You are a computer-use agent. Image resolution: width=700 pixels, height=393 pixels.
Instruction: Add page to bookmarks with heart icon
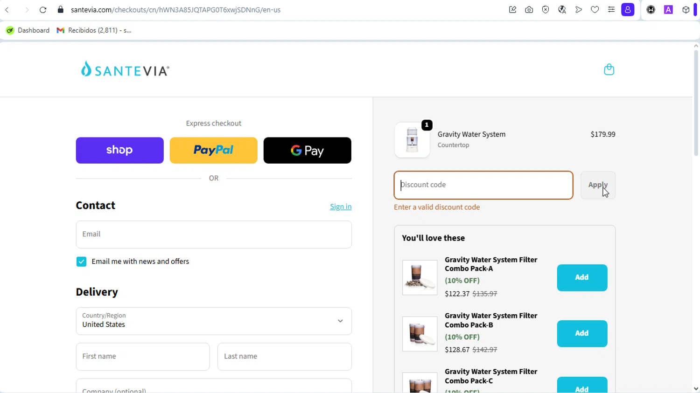(x=595, y=10)
